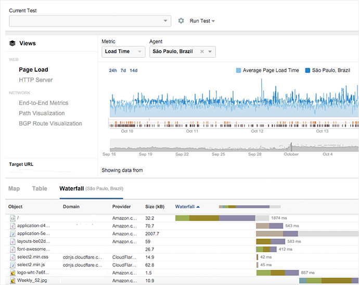This screenshot has height=285, width=359.
Task: Click the select2.min.css file icon
Action: point(12,257)
